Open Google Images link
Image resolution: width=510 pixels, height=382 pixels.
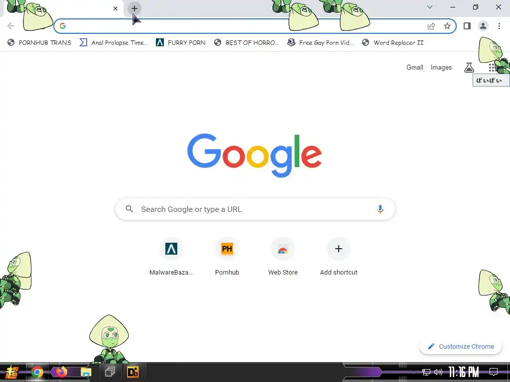(441, 67)
